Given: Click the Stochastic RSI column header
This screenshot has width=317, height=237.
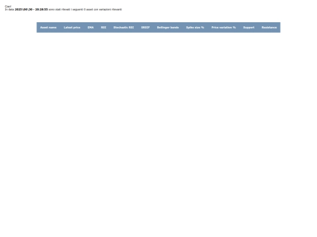Looking at the screenshot, I should [123, 28].
